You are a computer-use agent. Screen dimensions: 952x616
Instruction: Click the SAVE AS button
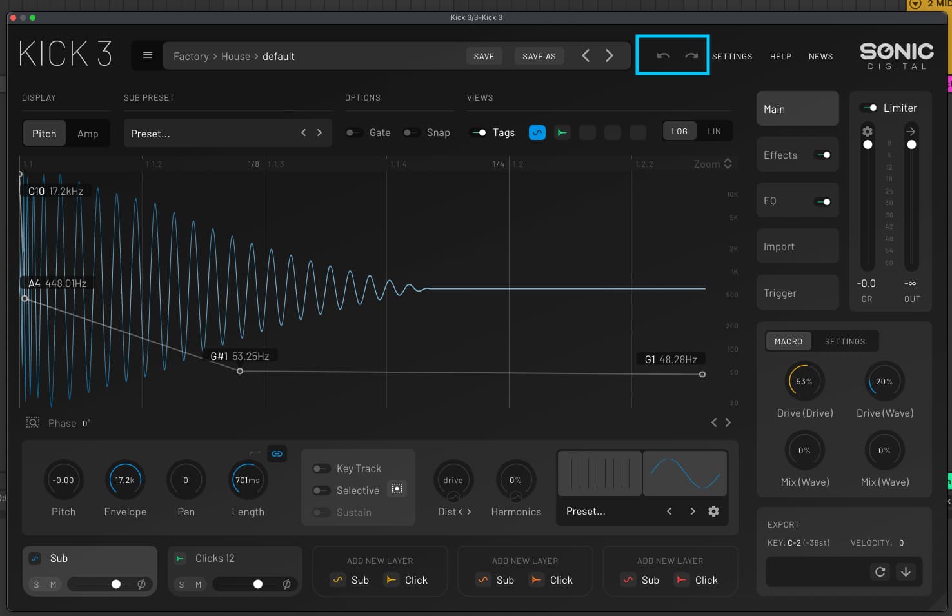coord(539,56)
